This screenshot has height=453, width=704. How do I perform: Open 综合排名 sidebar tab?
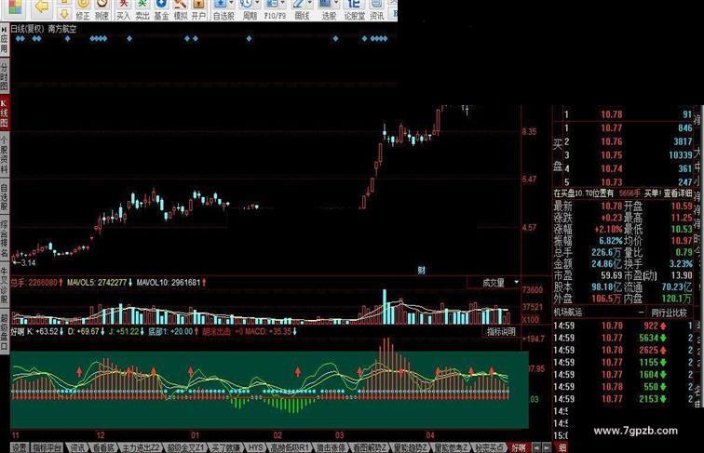4,239
